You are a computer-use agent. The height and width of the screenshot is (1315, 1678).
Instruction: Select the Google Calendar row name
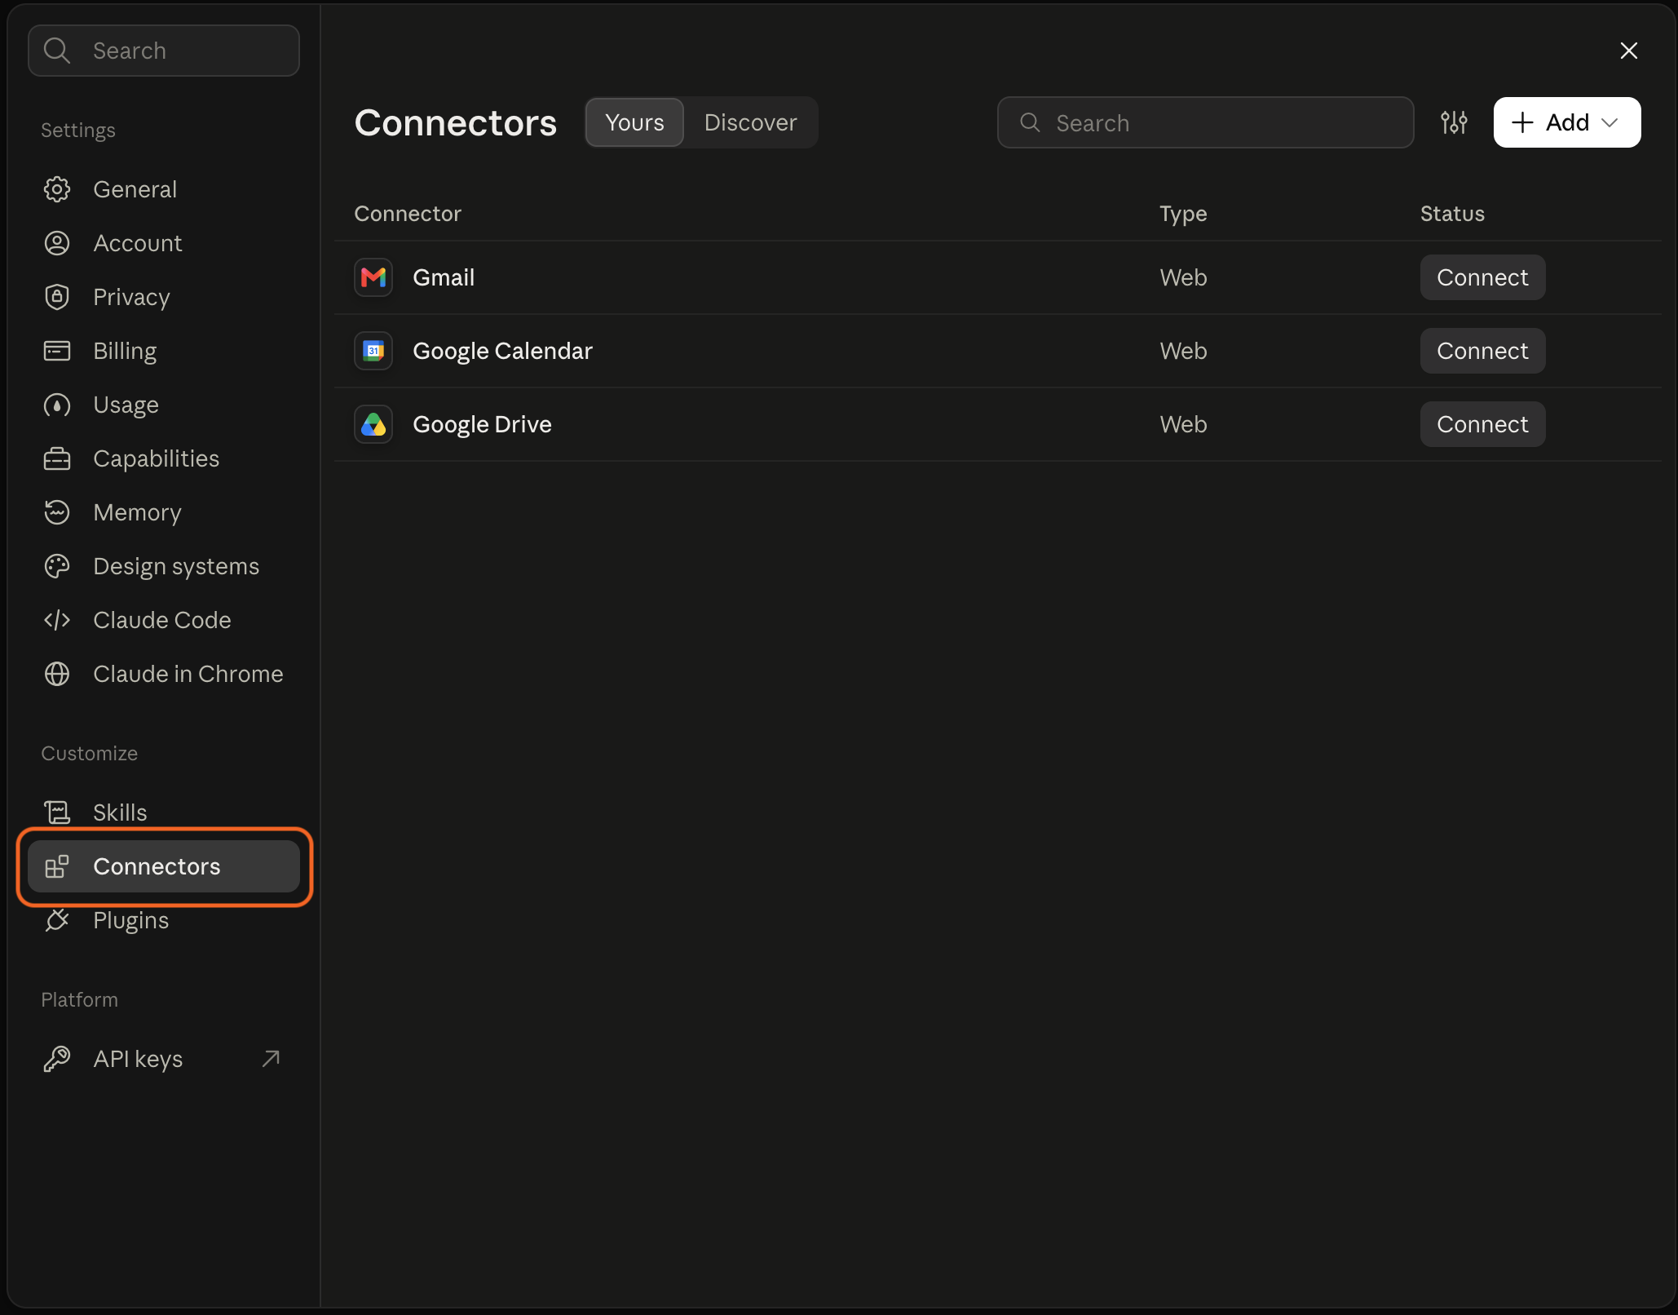point(502,351)
